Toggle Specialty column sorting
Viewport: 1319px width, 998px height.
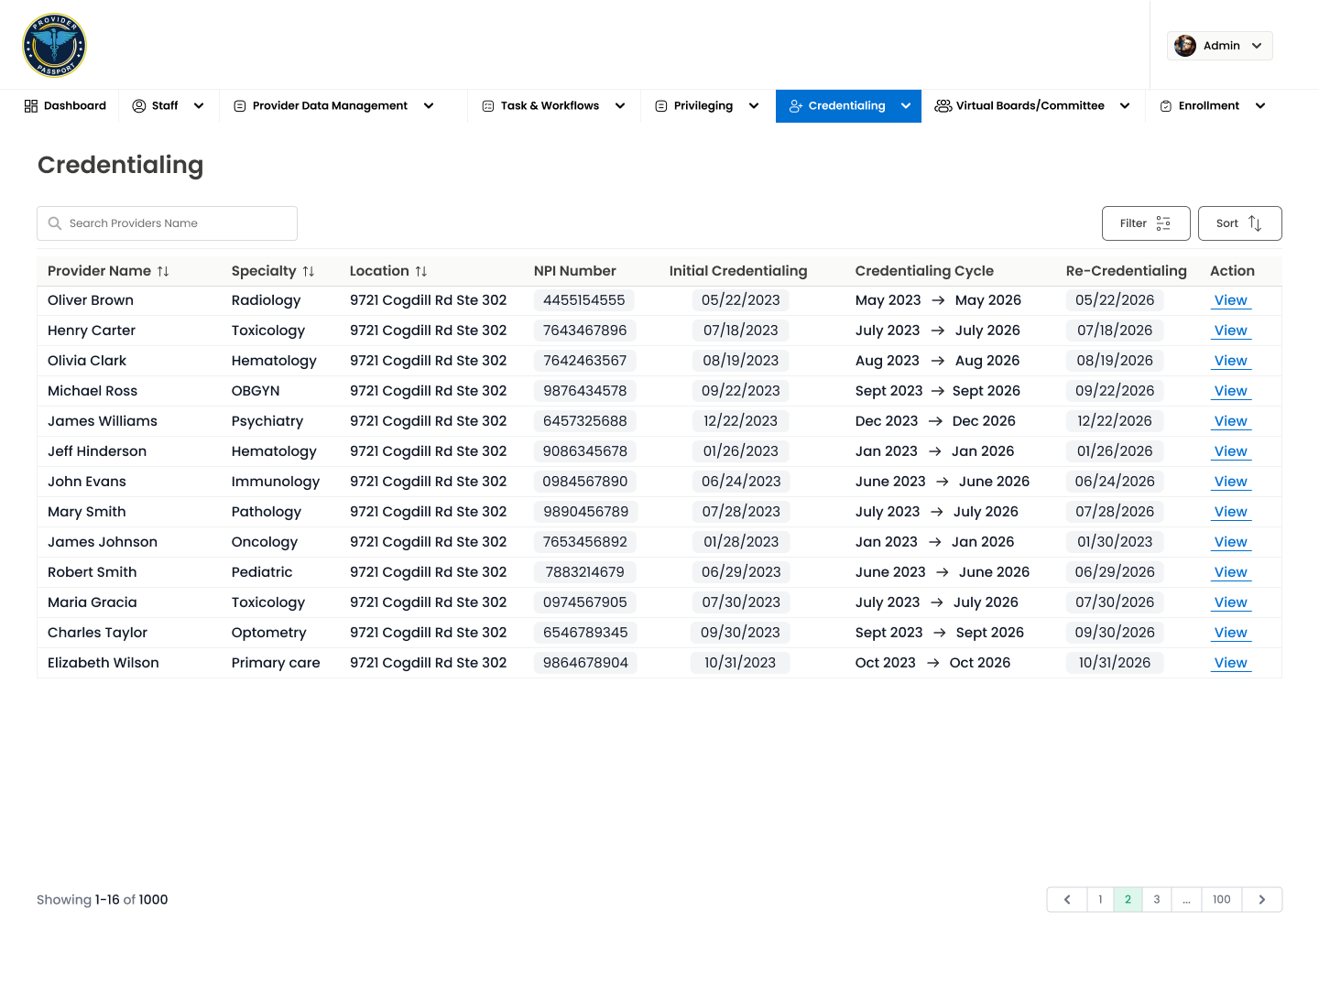tap(308, 271)
